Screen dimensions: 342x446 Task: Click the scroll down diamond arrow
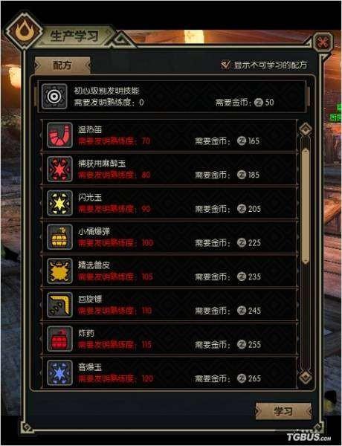[306, 378]
